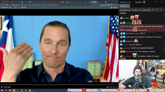
Task: Open Task View on the taskbar
Action: point(6,90)
